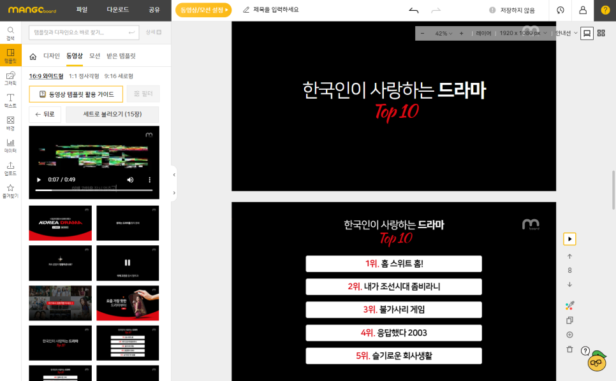This screenshot has width=616, height=381.
Task: Switch to the 받은 템플릿 tab
Action: [121, 55]
